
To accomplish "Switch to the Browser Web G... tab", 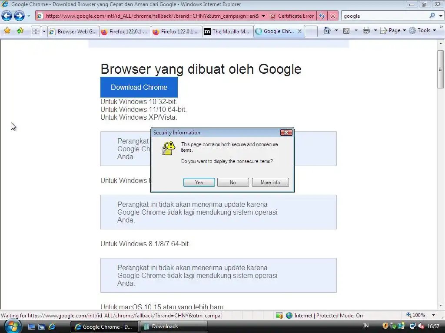I will pyautogui.click(x=73, y=31).
